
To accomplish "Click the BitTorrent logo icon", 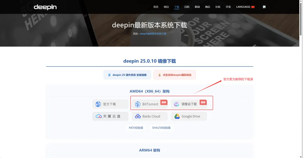I will point(137,104).
